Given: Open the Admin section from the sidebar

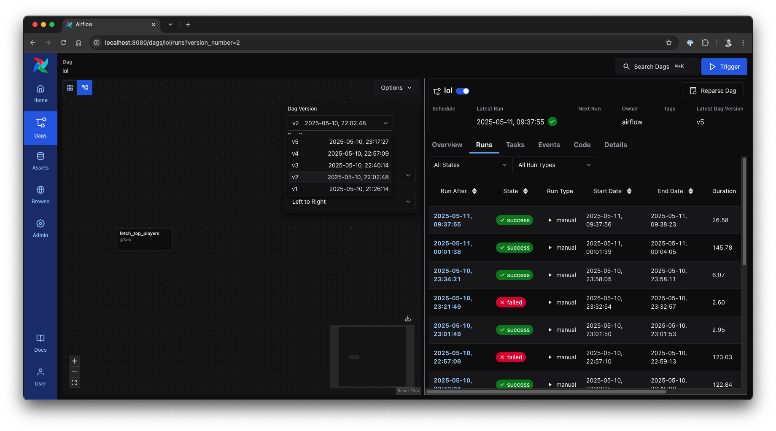Looking at the screenshot, I should 40,228.
